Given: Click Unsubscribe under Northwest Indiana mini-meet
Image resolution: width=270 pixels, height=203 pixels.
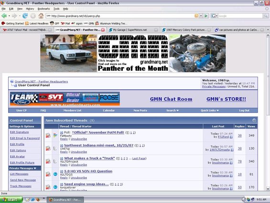Looking at the screenshot, I should 79,152.
